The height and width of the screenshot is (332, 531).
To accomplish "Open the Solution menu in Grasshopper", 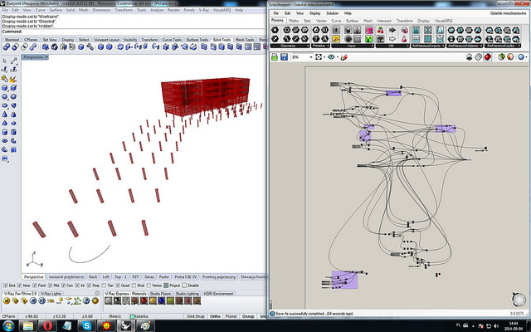I will [331, 14].
